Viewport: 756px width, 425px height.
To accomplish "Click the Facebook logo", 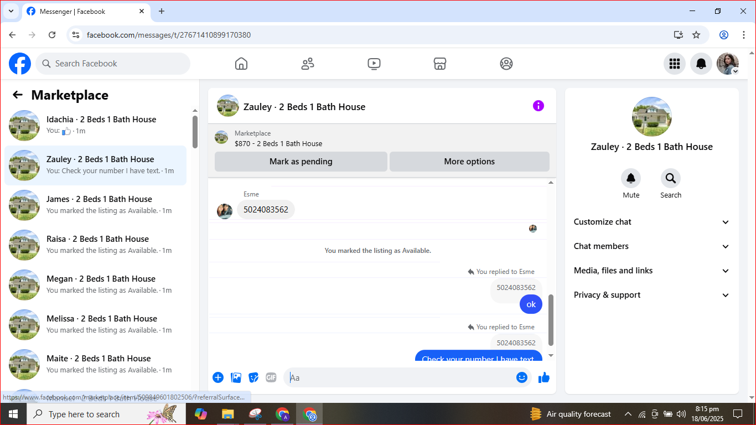I will point(20,64).
